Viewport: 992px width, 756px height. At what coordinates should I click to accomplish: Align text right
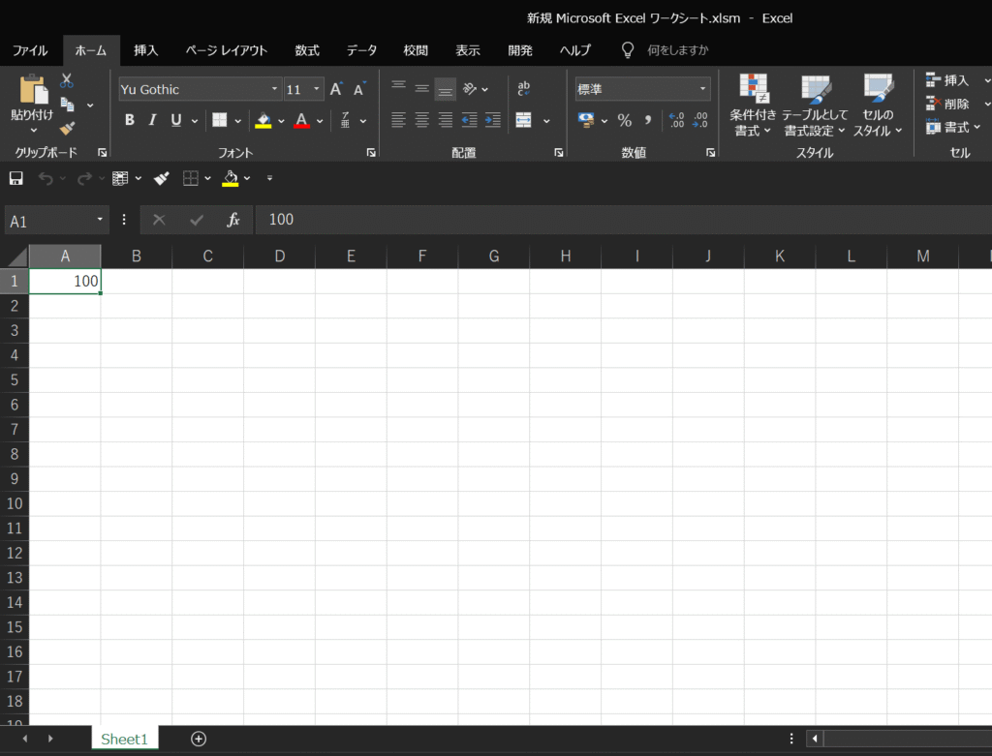point(446,119)
